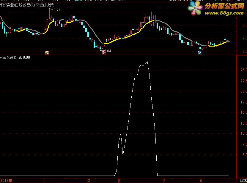Click the 短线决策 indicator name
The width and height of the screenshot is (247, 183).
click(46, 5)
